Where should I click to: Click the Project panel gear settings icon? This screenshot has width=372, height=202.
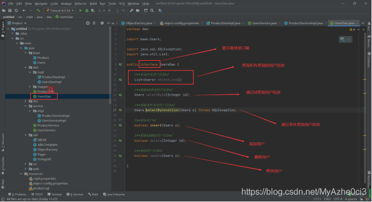coord(102,23)
